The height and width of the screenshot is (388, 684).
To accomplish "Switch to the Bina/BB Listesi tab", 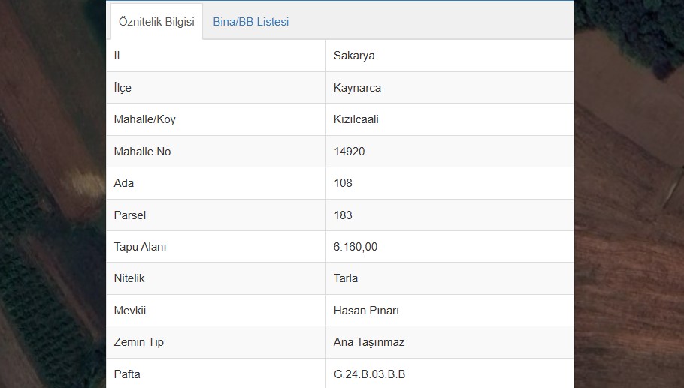I will (x=250, y=22).
